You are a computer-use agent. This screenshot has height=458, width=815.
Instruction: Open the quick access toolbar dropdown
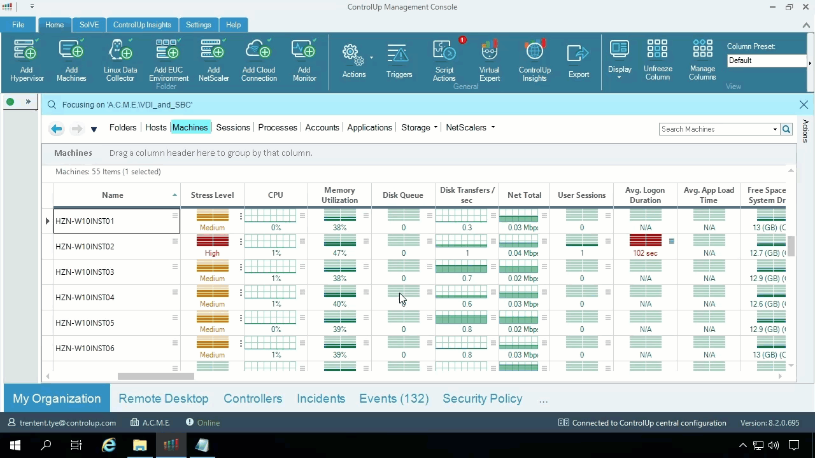32,7
